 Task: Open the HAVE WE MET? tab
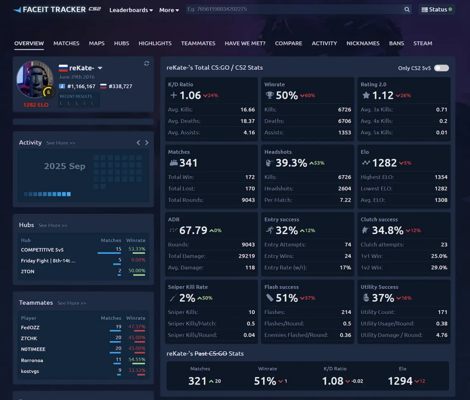coord(245,43)
